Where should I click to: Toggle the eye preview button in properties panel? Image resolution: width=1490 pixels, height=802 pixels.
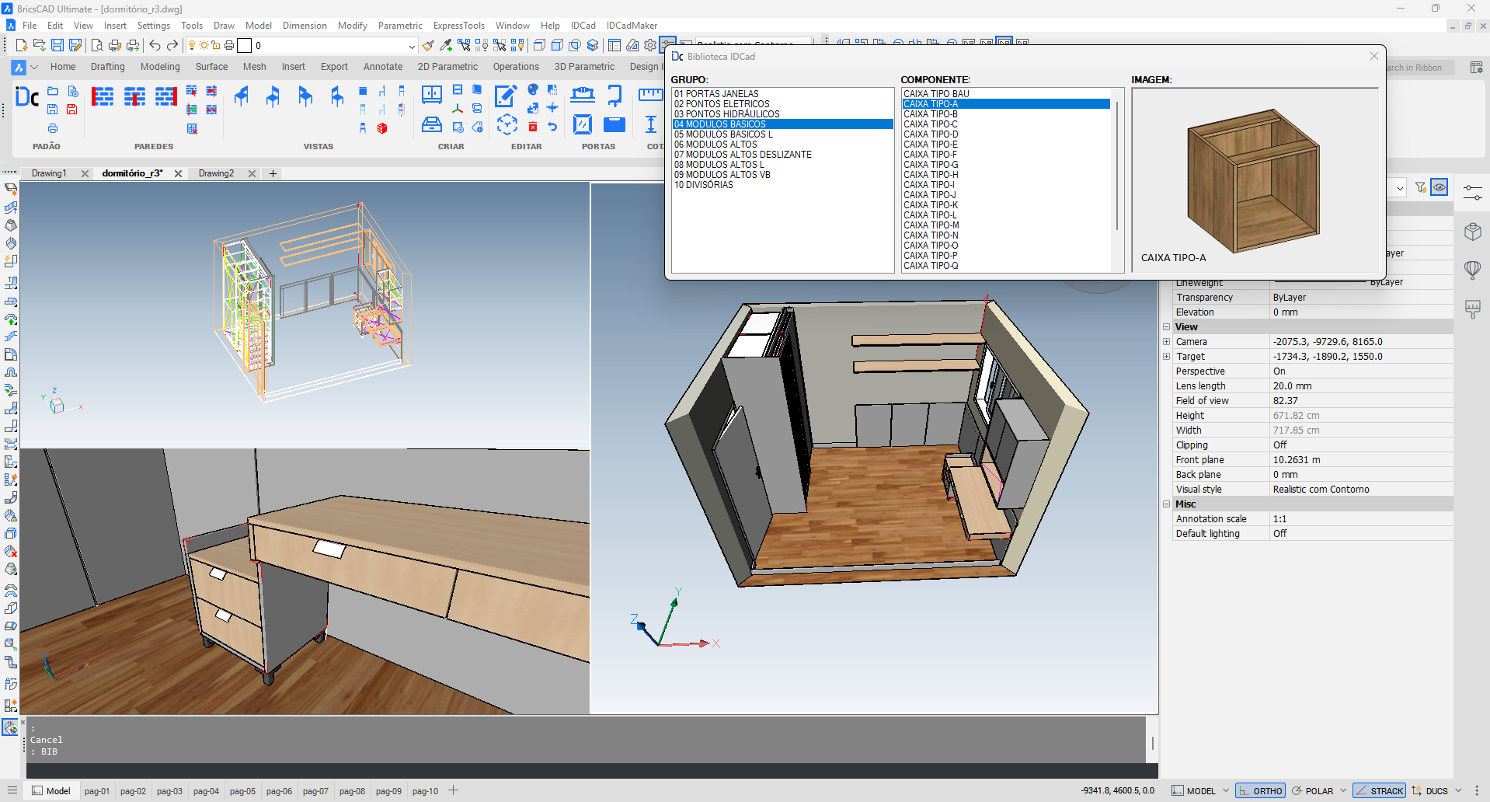point(1440,187)
